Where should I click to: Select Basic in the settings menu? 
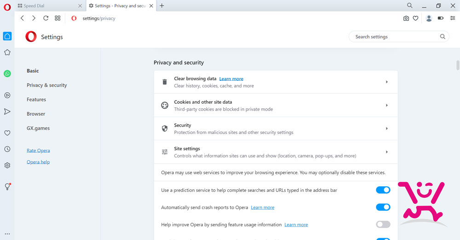pos(33,71)
